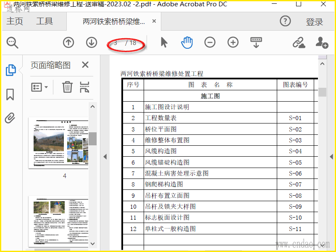
Task: Click the 风缆构造图 entry
Action: [x=161, y=151]
